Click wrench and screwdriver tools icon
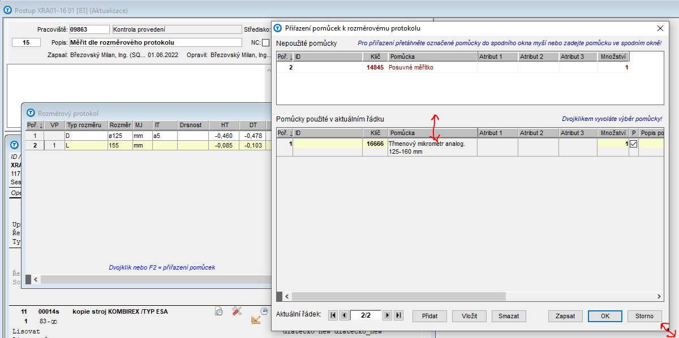 238,311
